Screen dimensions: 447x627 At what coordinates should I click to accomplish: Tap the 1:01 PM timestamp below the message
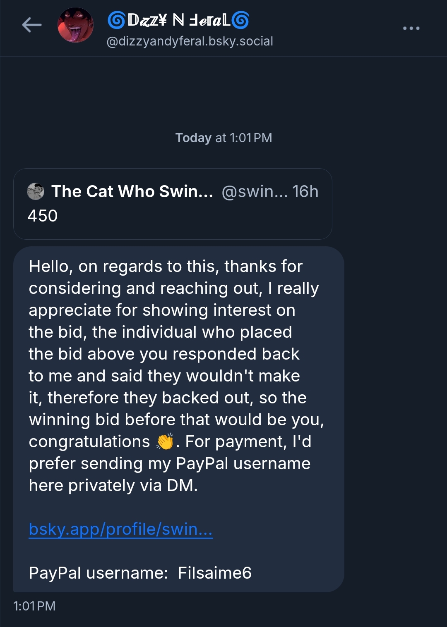[x=34, y=606]
